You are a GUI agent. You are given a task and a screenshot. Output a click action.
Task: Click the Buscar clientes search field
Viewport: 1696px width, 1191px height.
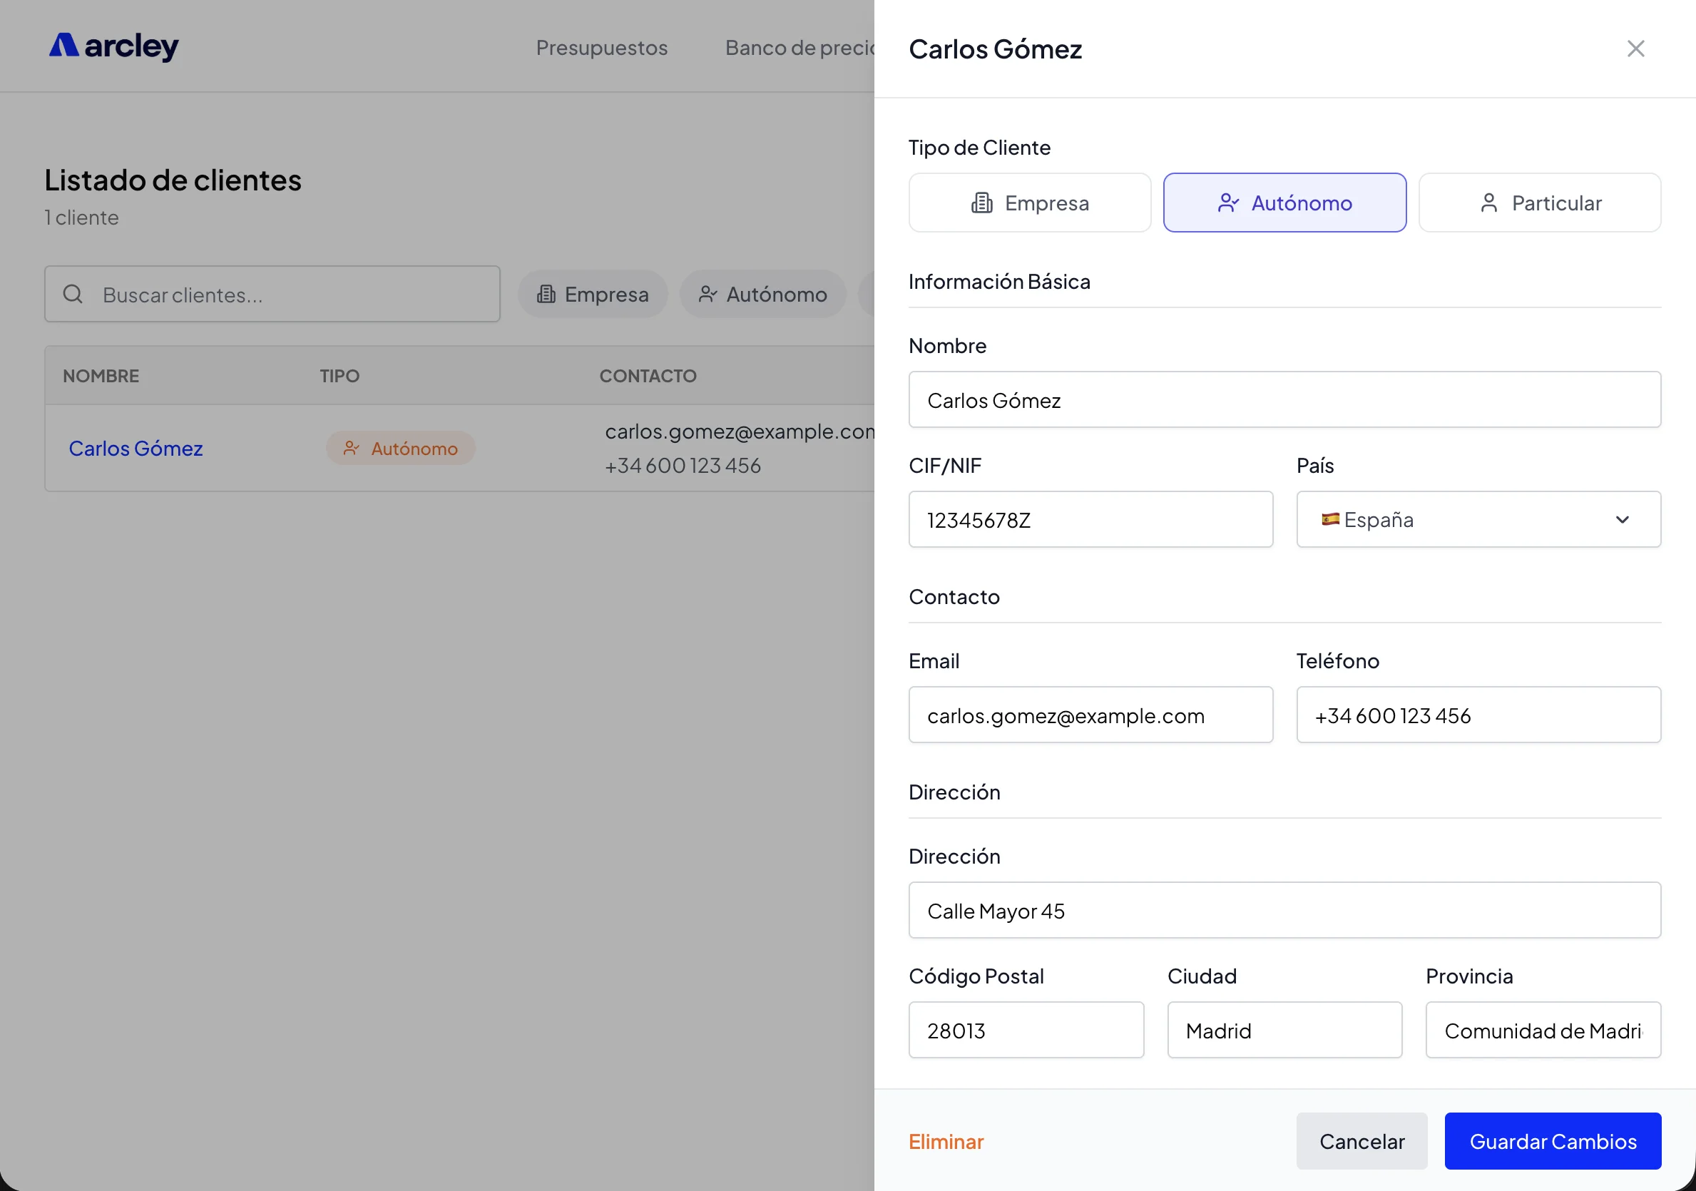pos(272,294)
